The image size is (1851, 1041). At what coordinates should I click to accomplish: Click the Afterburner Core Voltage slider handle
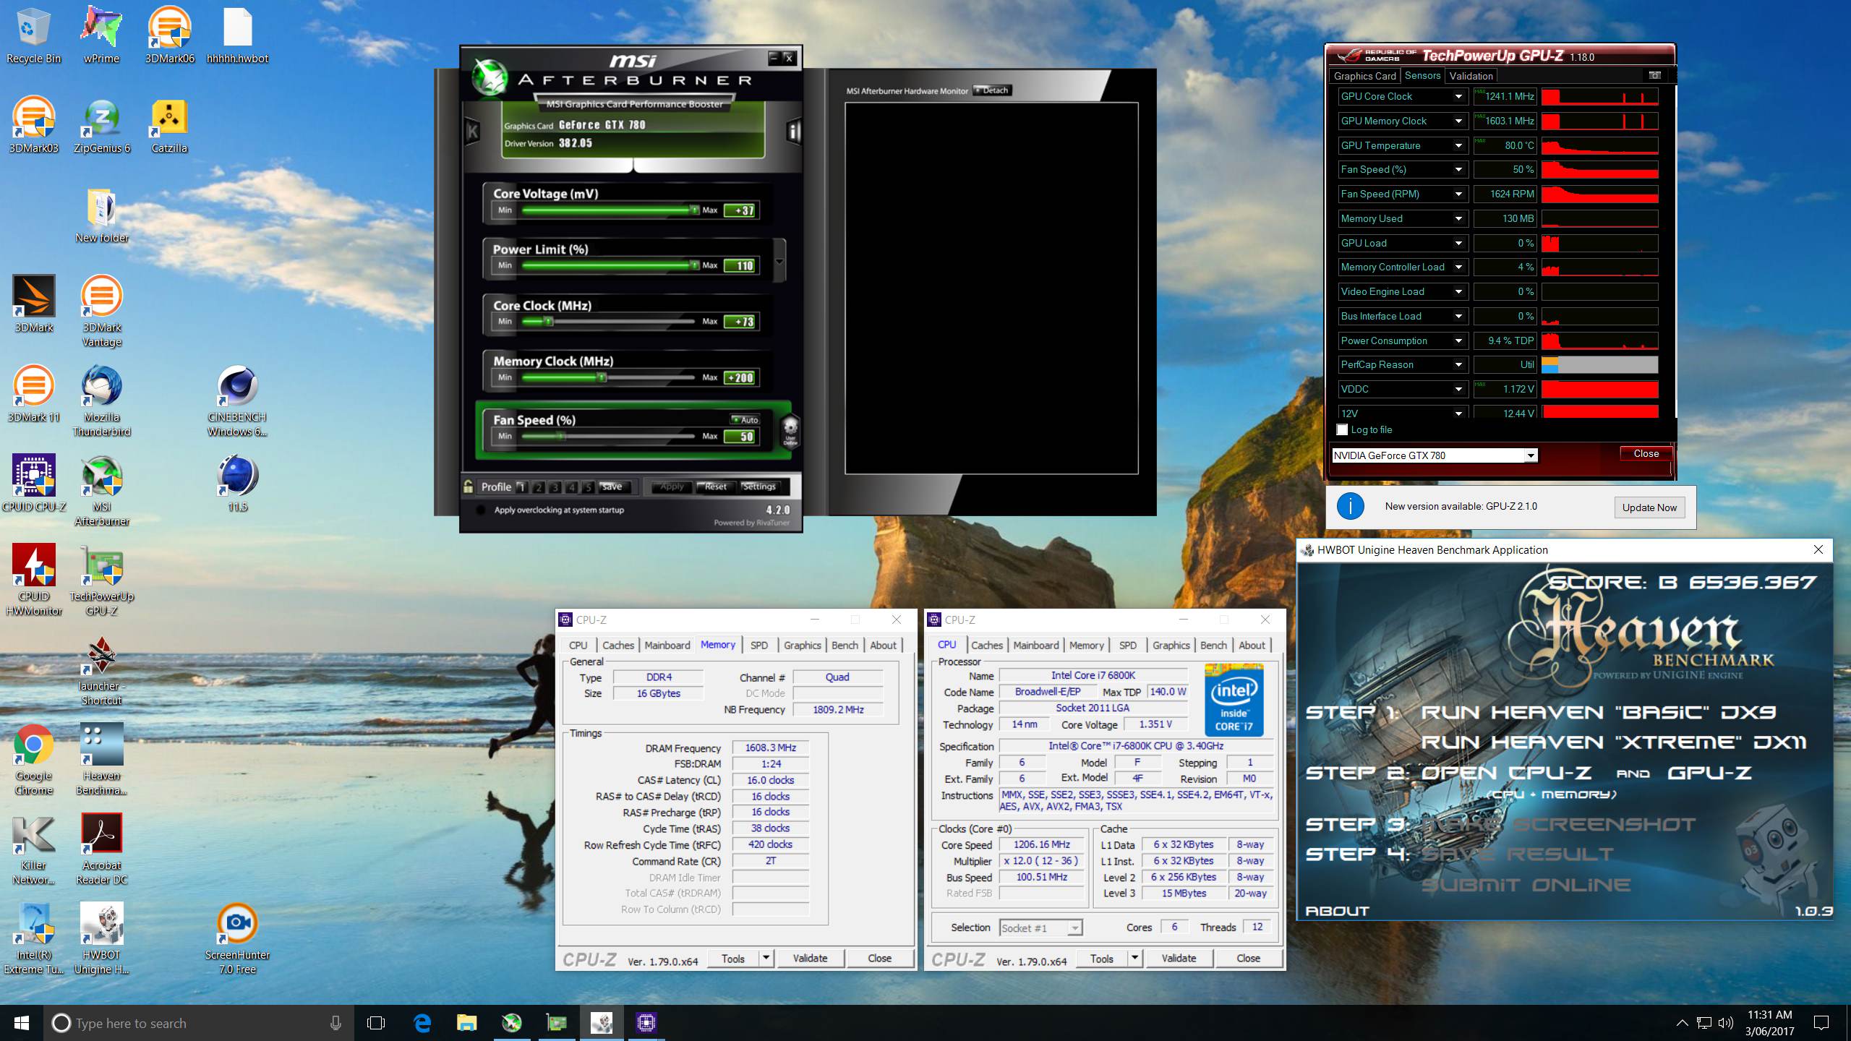(x=694, y=210)
